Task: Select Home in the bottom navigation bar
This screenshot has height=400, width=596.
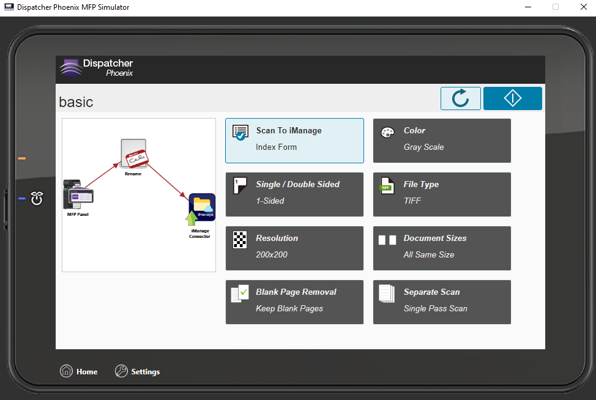Action: [x=78, y=371]
